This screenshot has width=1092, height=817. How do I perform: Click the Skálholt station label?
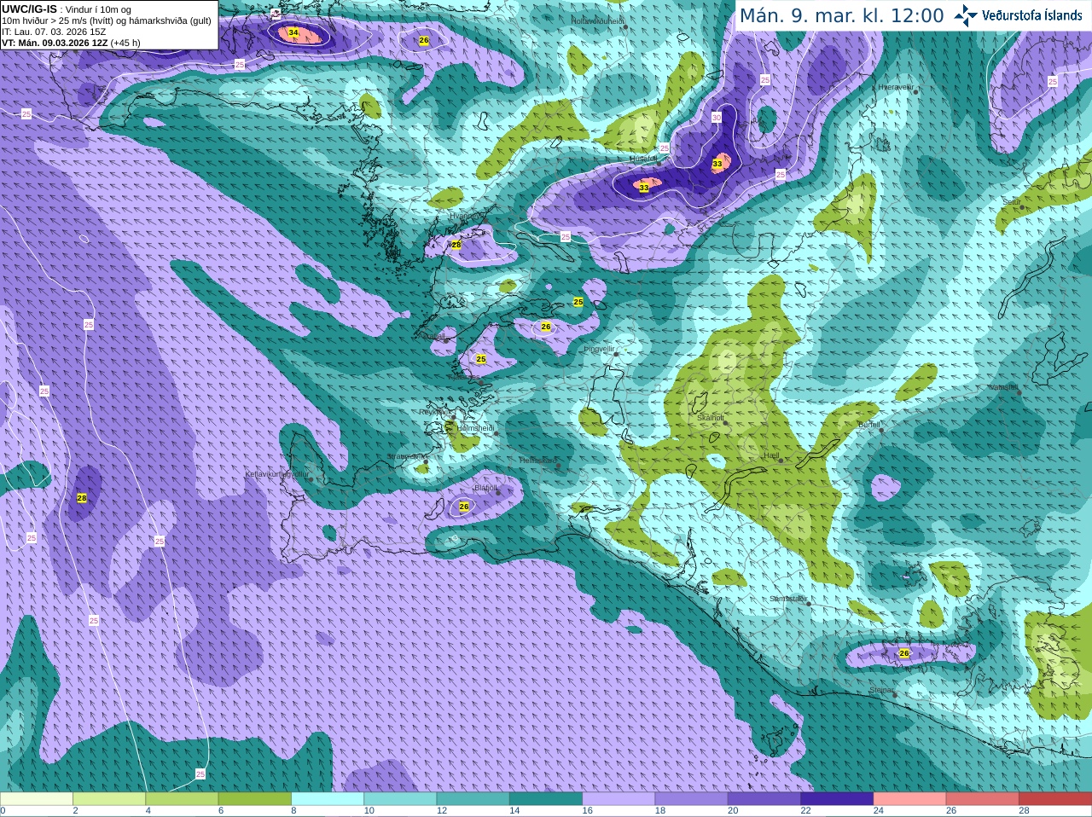pos(711,418)
